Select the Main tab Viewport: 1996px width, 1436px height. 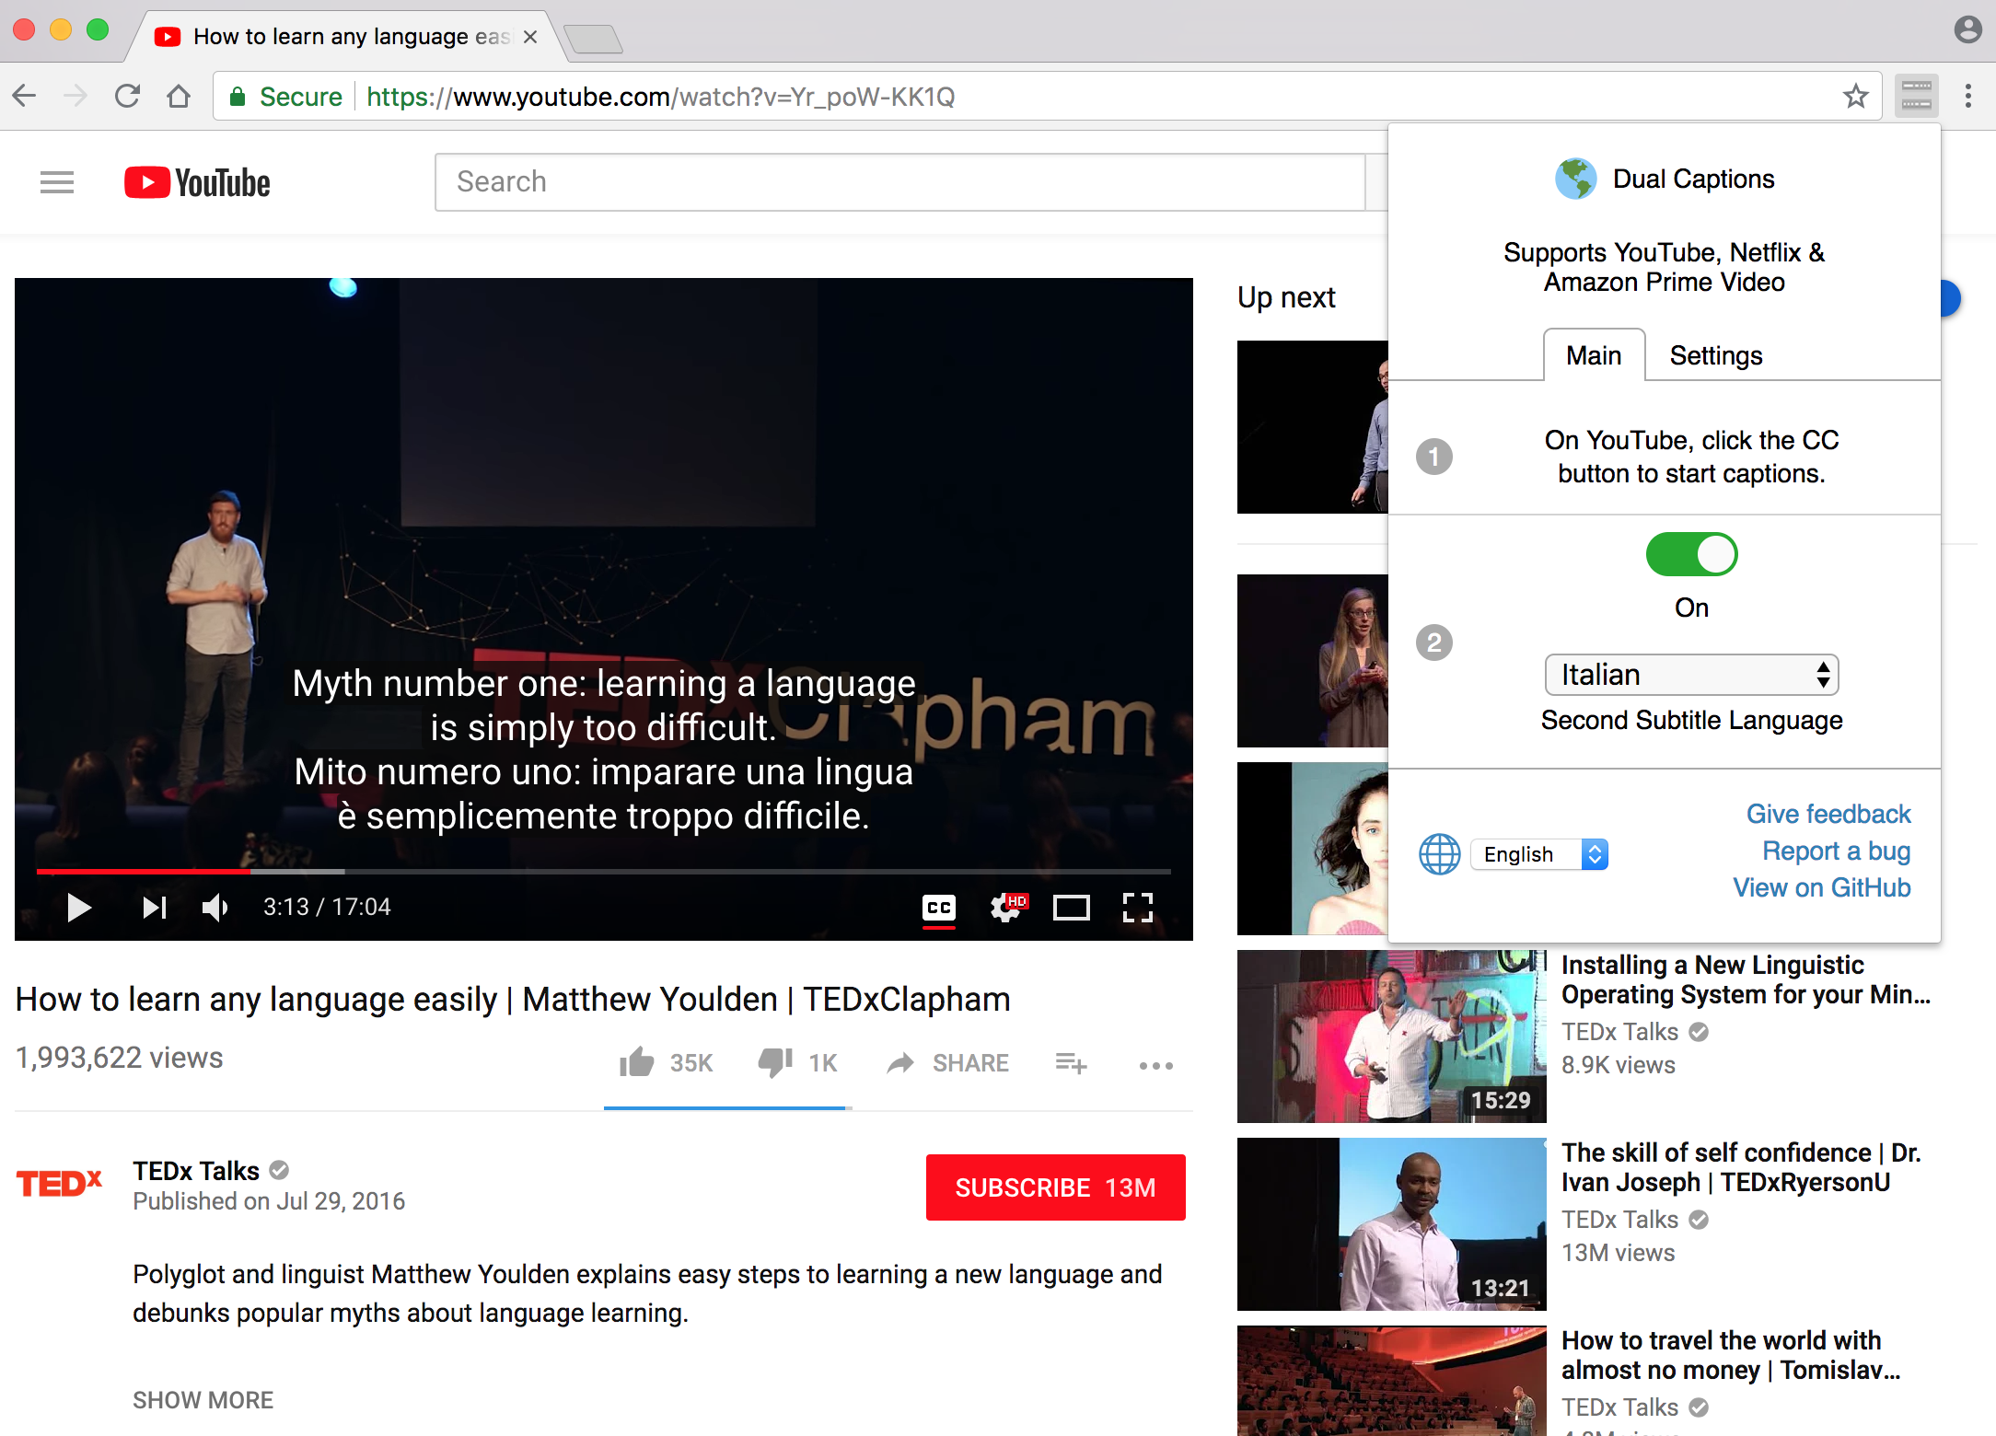1594,355
